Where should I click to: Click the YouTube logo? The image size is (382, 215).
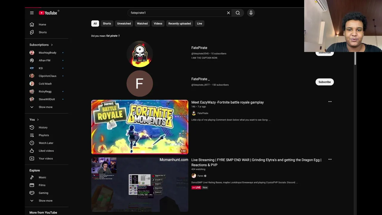click(x=48, y=13)
